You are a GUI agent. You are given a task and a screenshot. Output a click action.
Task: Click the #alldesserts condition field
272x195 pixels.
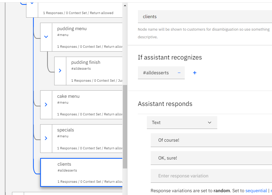coord(156,73)
